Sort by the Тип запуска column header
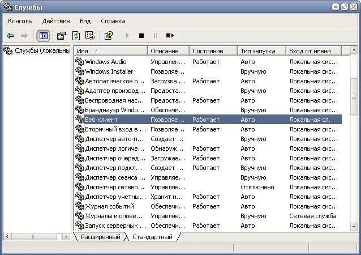Image resolution: width=361 pixels, height=255 pixels. coord(261,51)
